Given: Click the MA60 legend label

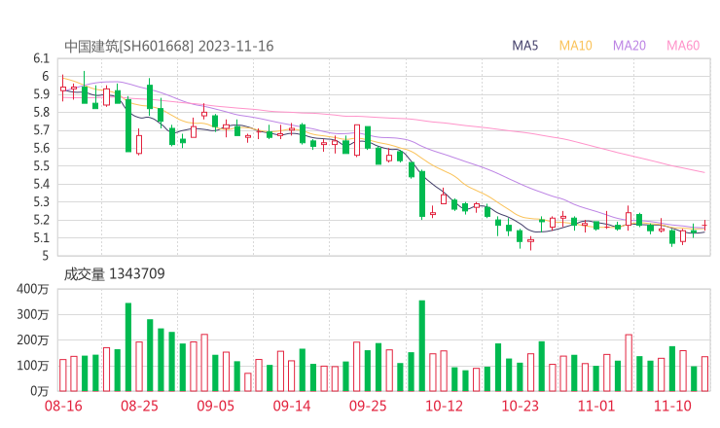Looking at the screenshot, I should [683, 46].
